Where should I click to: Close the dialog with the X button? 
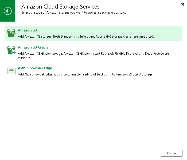point(182,4)
